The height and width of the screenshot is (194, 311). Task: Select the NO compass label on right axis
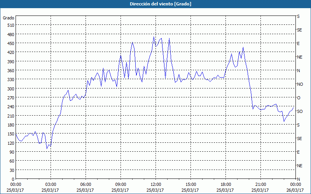(300, 84)
